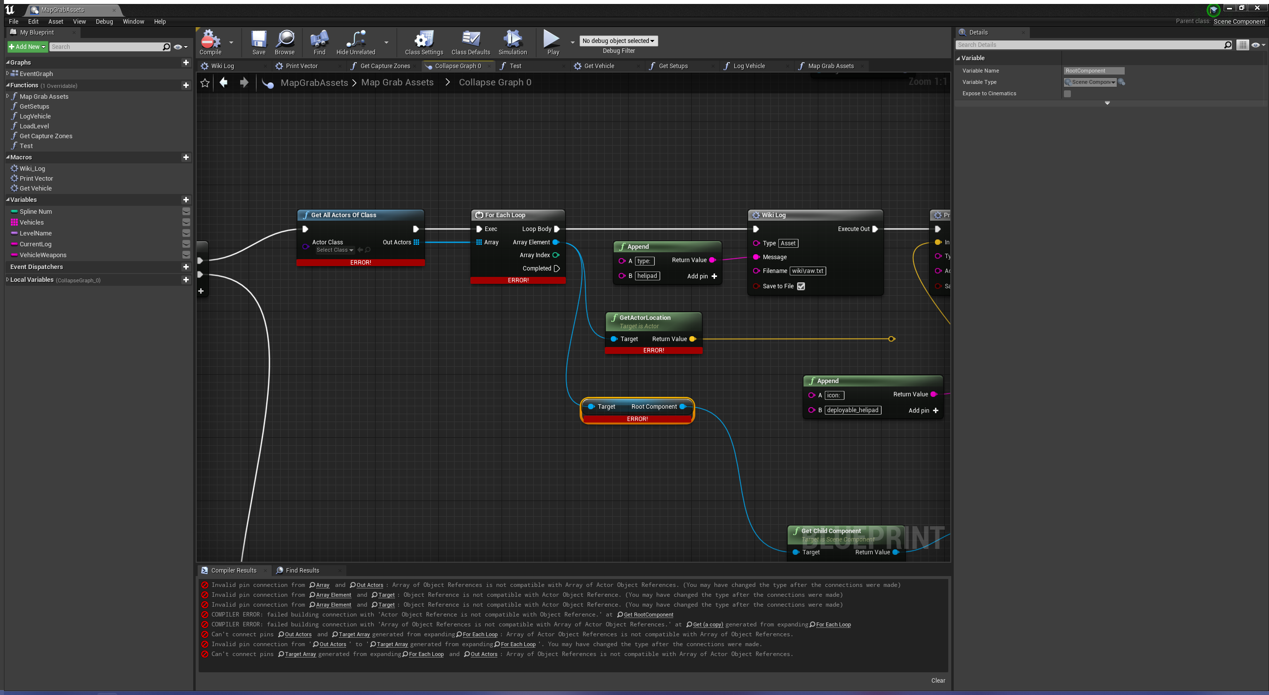Clear the compiler results
The height and width of the screenshot is (695, 1269).
(x=937, y=680)
